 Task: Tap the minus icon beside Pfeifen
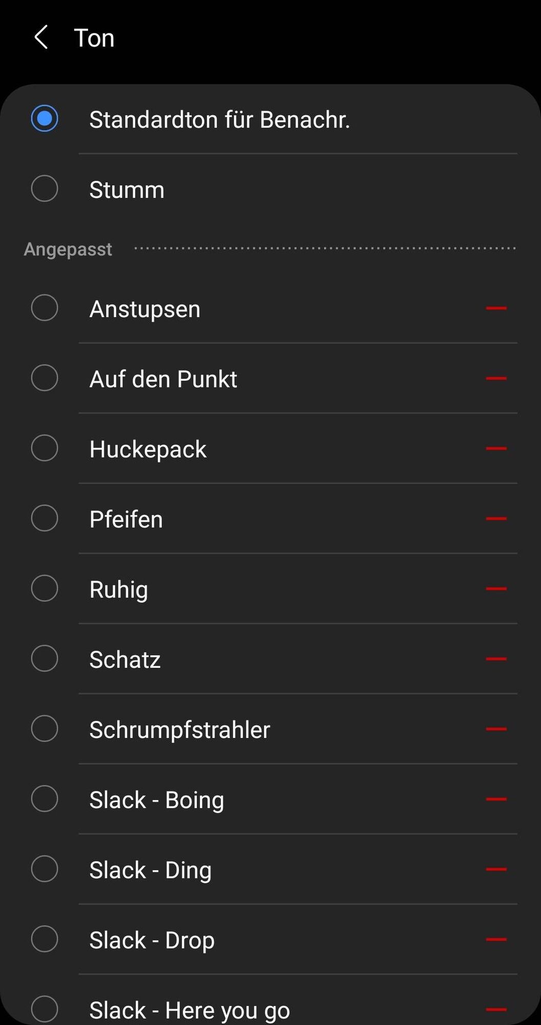[x=496, y=519]
